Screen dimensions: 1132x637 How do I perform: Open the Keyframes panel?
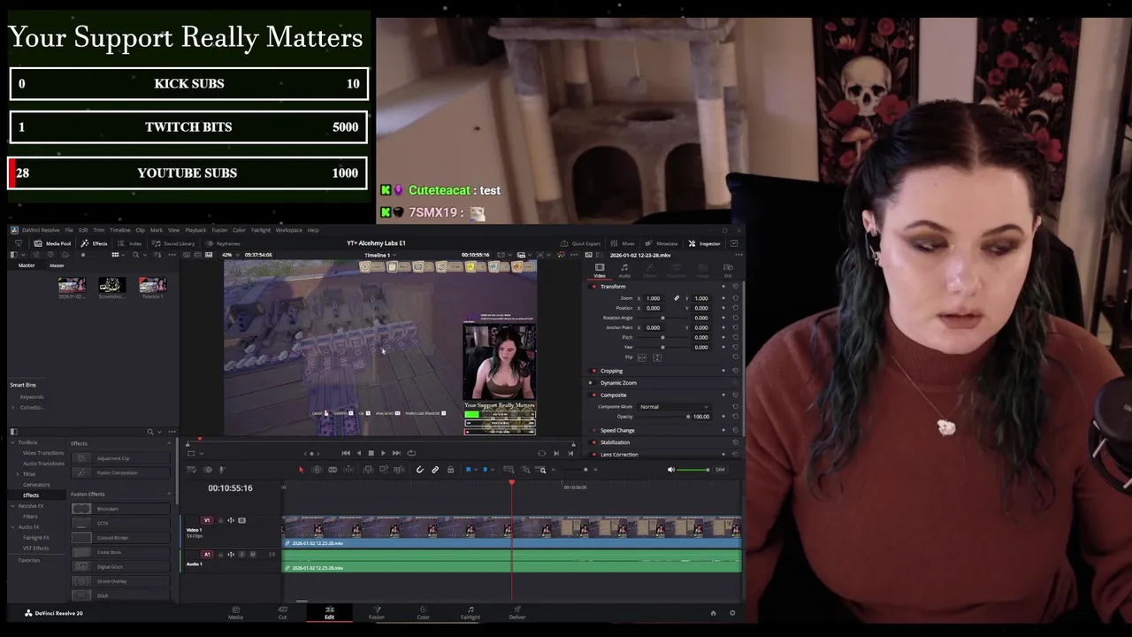click(x=223, y=243)
